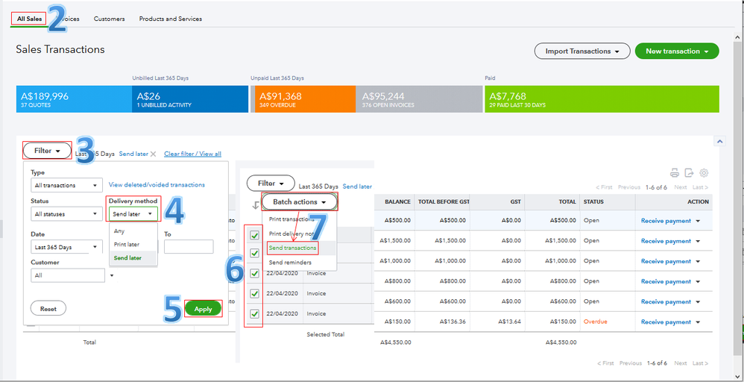The width and height of the screenshot is (744, 382).
Task: Open the Date Last 365 Days dropdown
Action: pyautogui.click(x=66, y=248)
